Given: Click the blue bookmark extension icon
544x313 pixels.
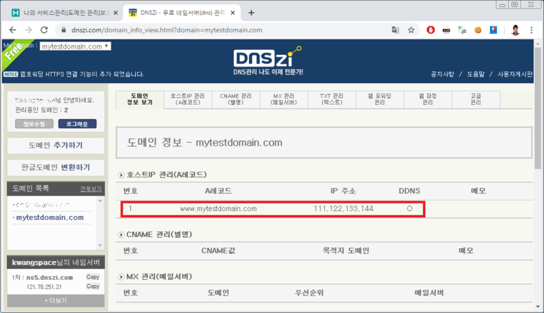Looking at the screenshot, I should [x=493, y=30].
